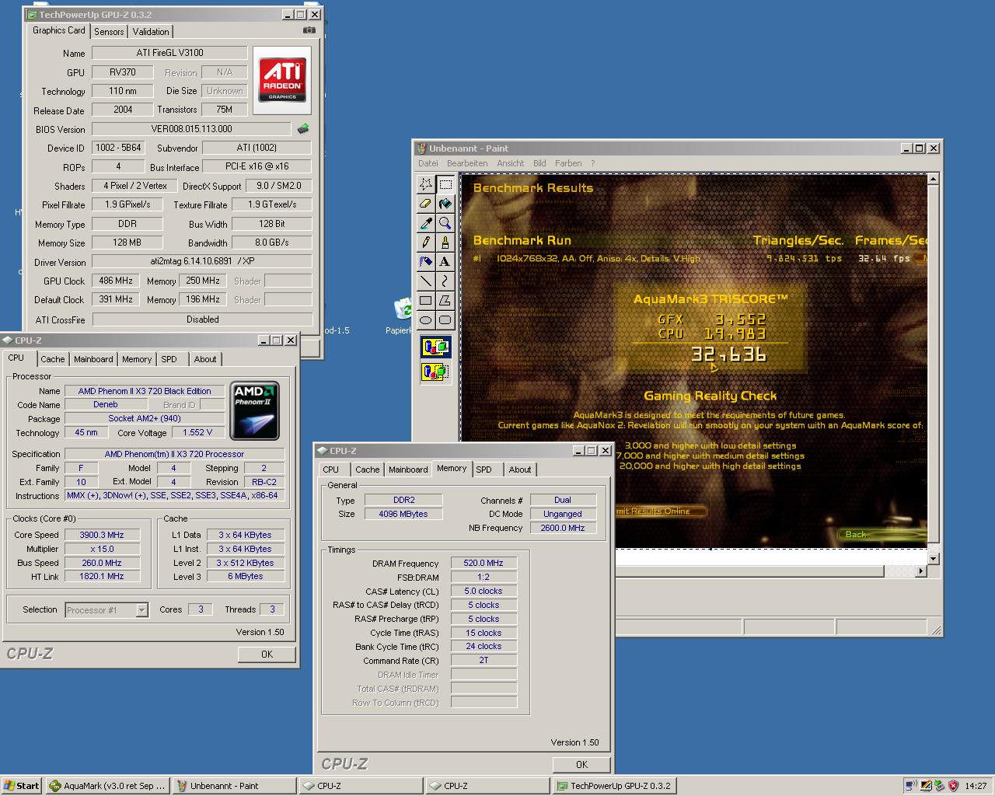This screenshot has width=995, height=796.
Task: Click the GPU Clock value 486 MHz
Action: pyautogui.click(x=116, y=281)
